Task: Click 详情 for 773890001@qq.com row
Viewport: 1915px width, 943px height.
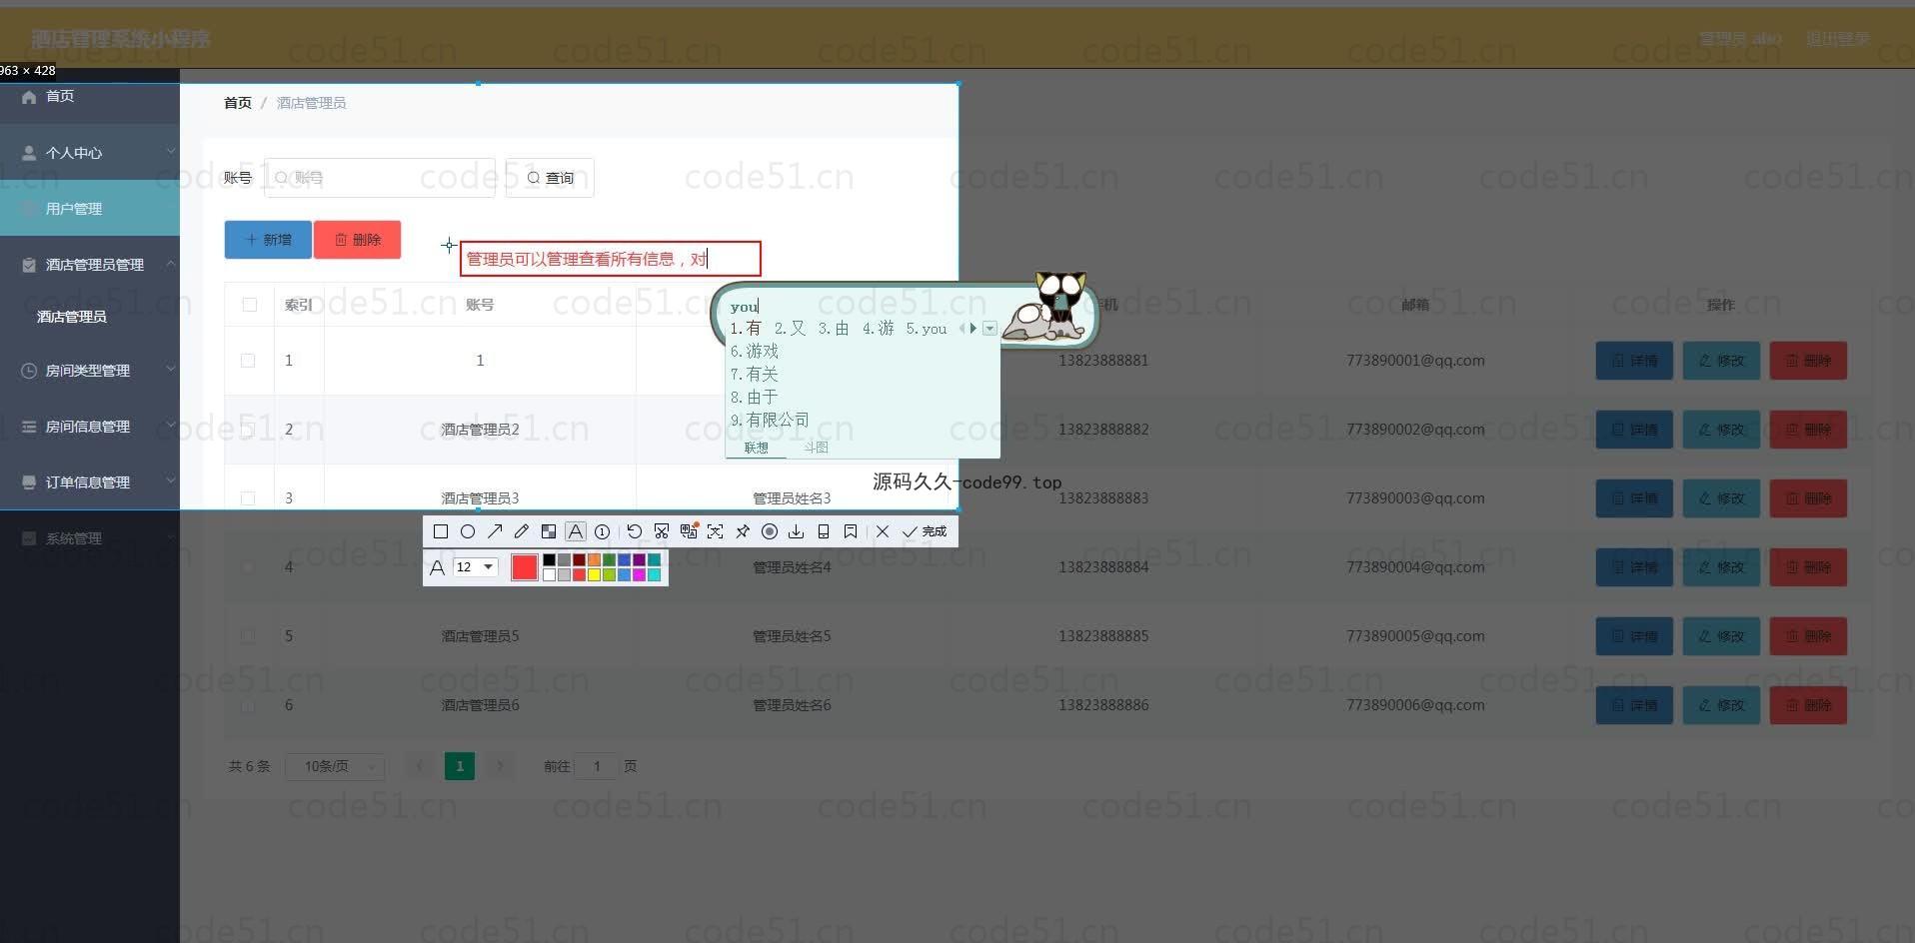Action: click(x=1634, y=361)
